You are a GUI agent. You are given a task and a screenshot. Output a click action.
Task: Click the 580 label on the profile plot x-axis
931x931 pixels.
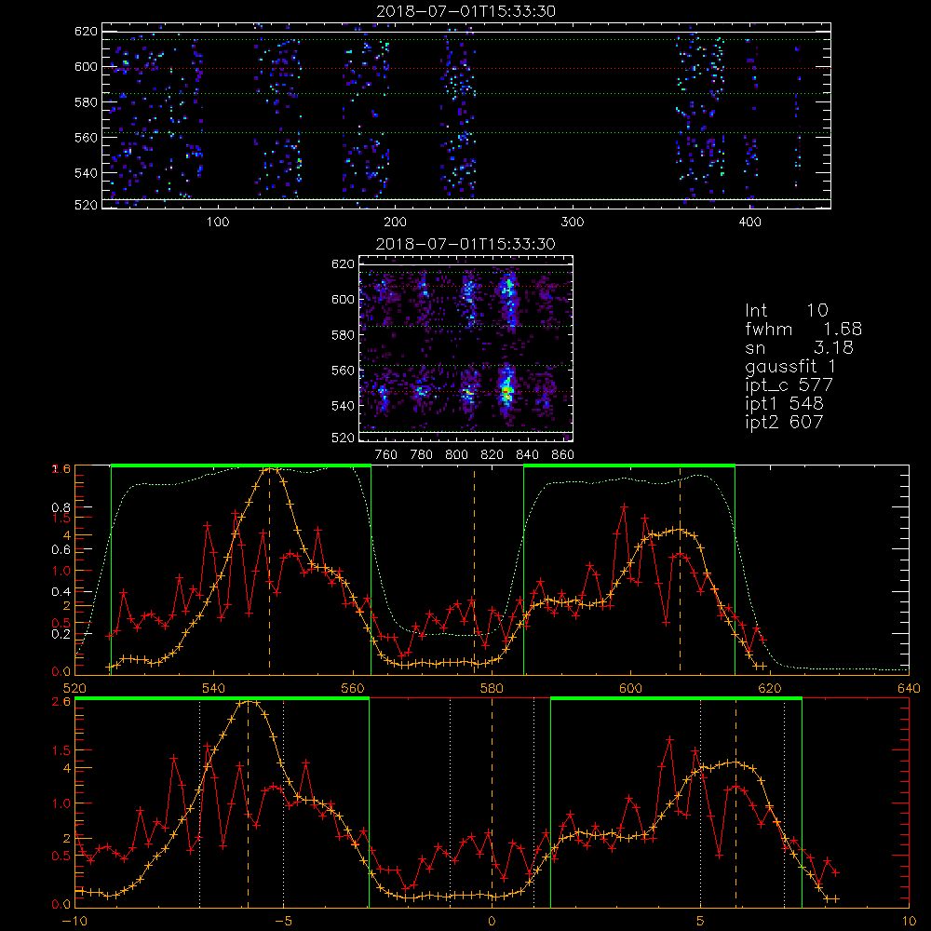point(492,689)
